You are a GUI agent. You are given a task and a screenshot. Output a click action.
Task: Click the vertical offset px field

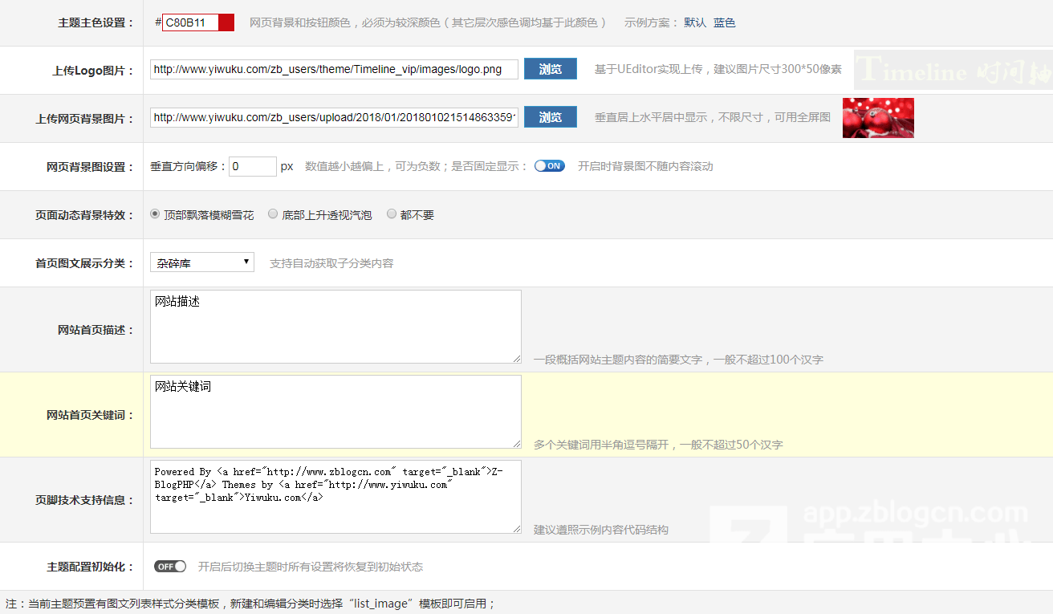coord(253,166)
